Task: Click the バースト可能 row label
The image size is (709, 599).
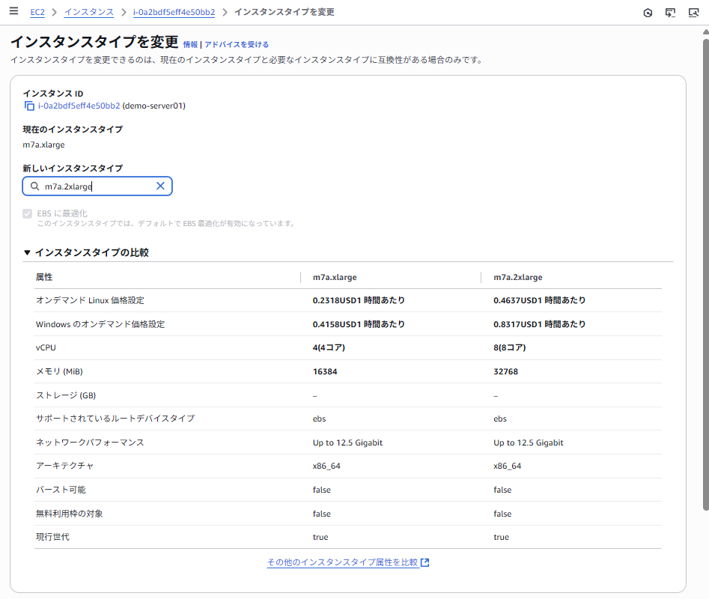Action: point(61,490)
